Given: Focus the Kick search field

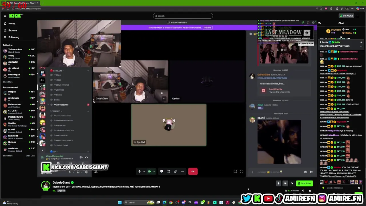Looking at the screenshot, I should 183,16.
